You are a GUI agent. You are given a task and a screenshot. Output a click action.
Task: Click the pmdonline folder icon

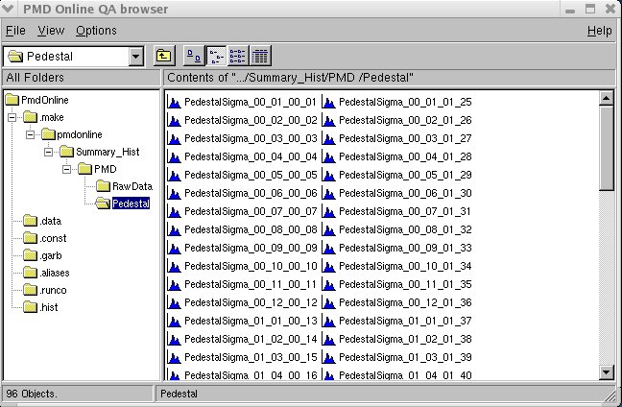coord(48,134)
